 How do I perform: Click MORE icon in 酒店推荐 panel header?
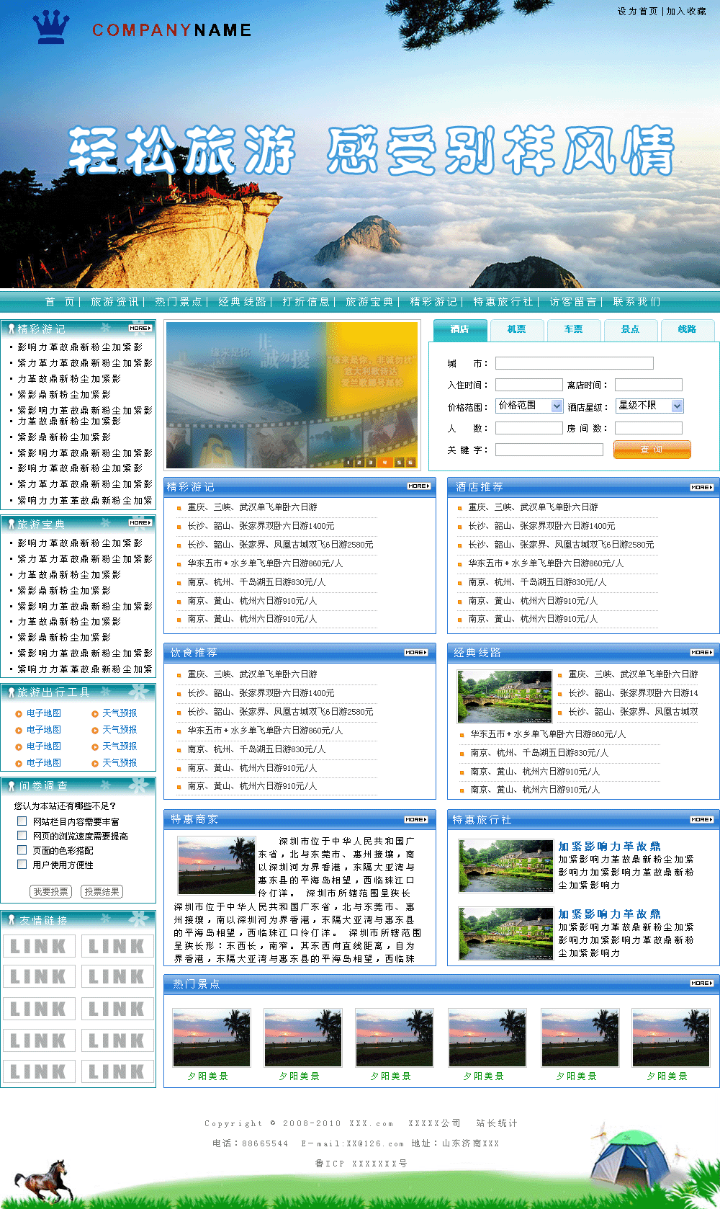click(x=701, y=488)
